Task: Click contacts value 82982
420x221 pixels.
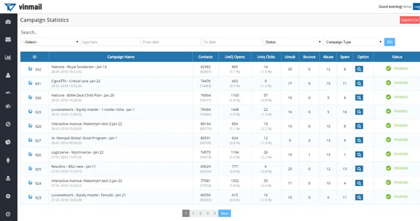Action: [x=205, y=67]
